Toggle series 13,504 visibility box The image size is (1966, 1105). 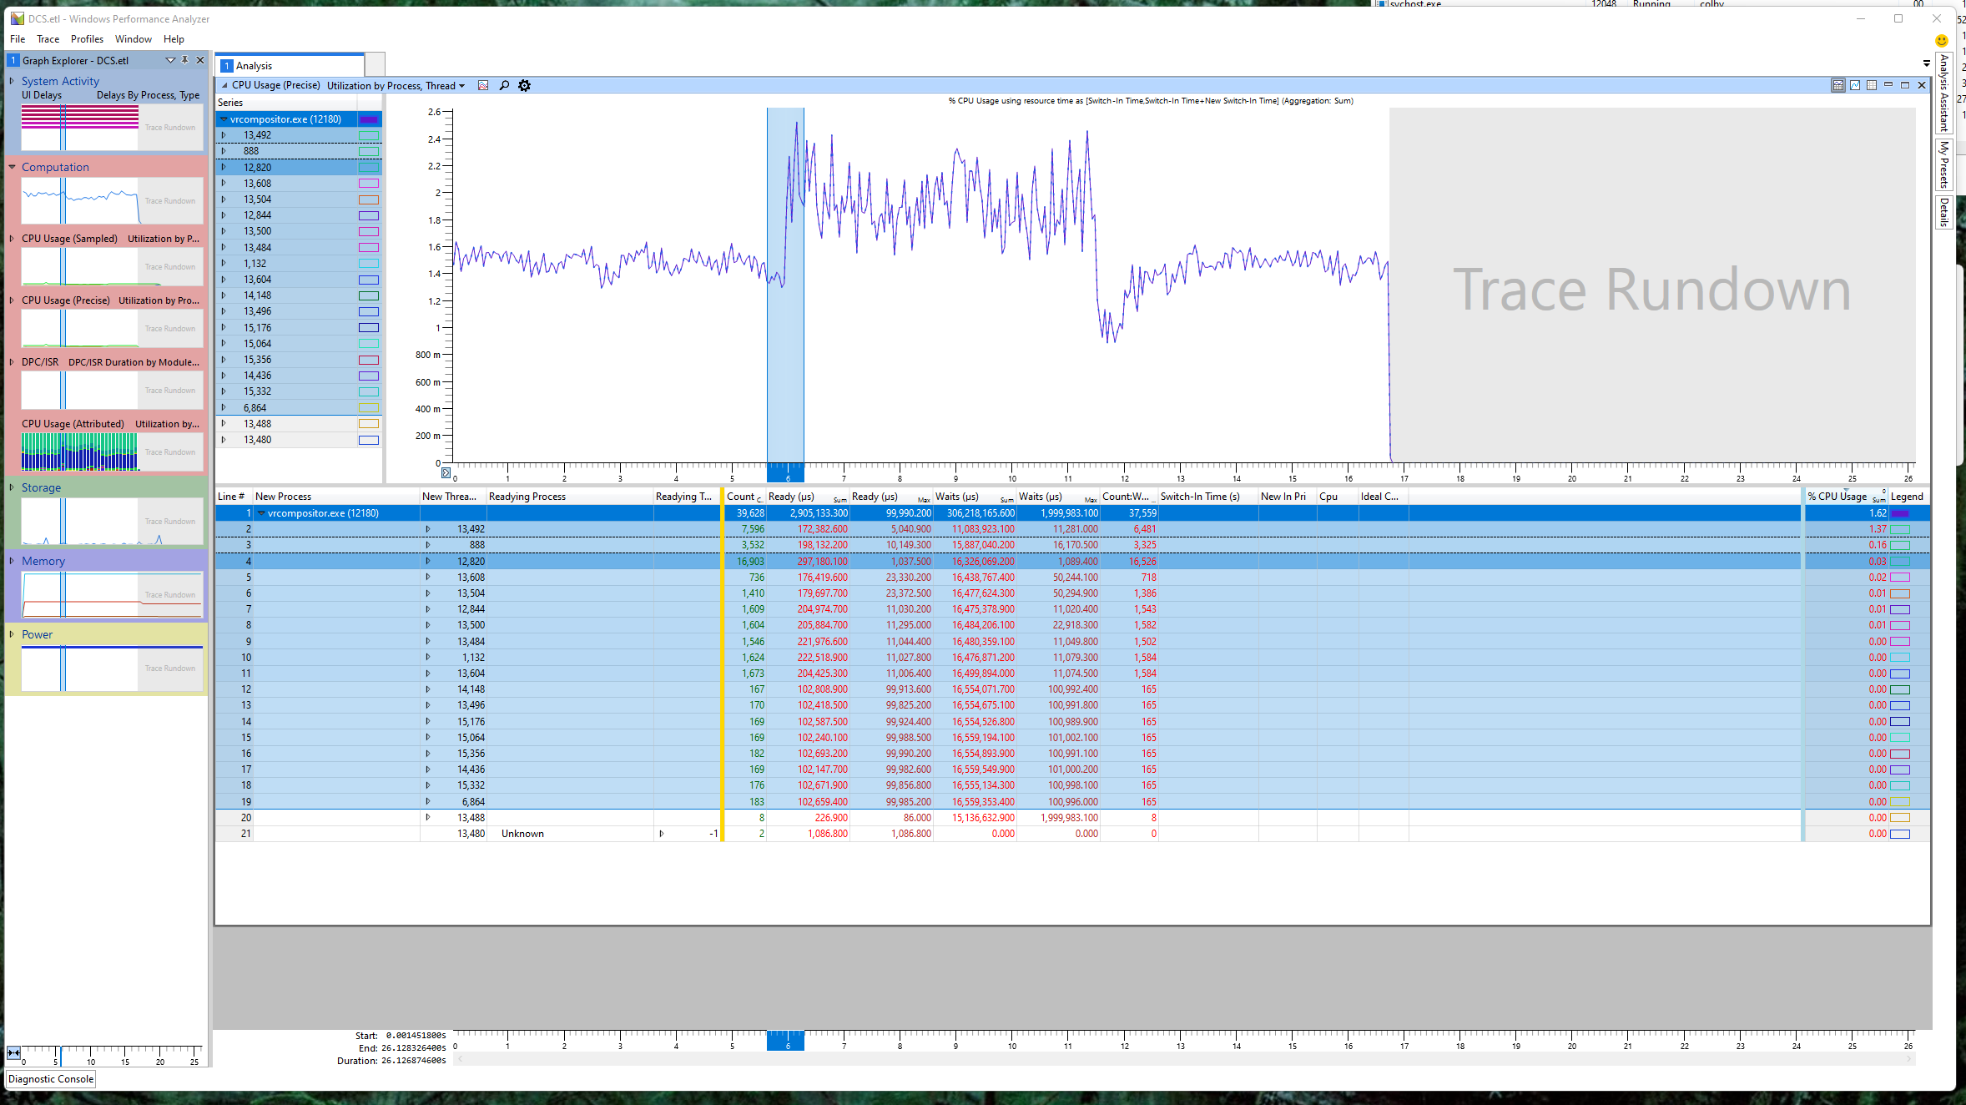pyautogui.click(x=368, y=199)
